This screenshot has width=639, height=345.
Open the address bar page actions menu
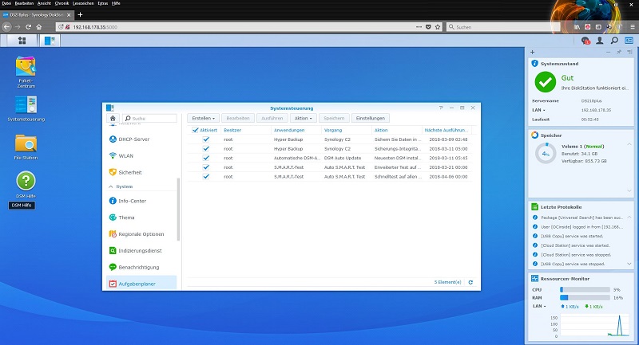coord(419,27)
